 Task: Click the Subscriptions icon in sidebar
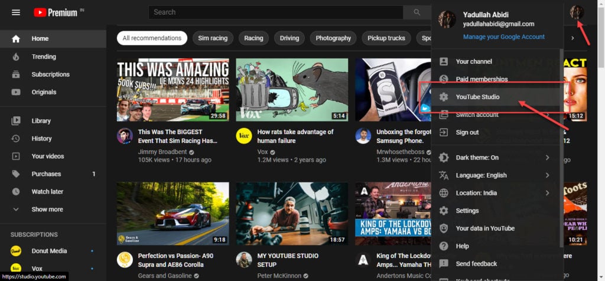[x=16, y=74]
